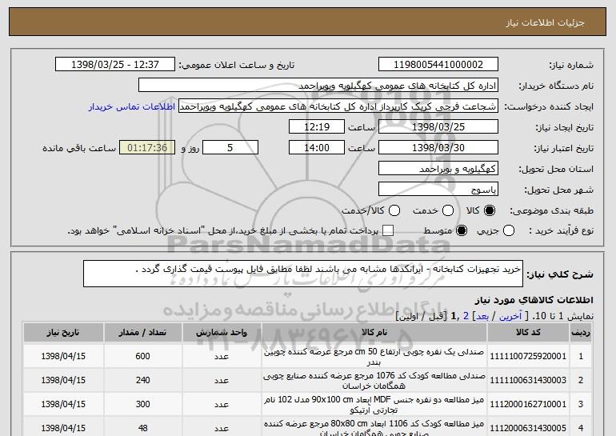Click the شهر محل تحویل field showing یاسوج
Screen dimensions: 616x436
[438, 190]
